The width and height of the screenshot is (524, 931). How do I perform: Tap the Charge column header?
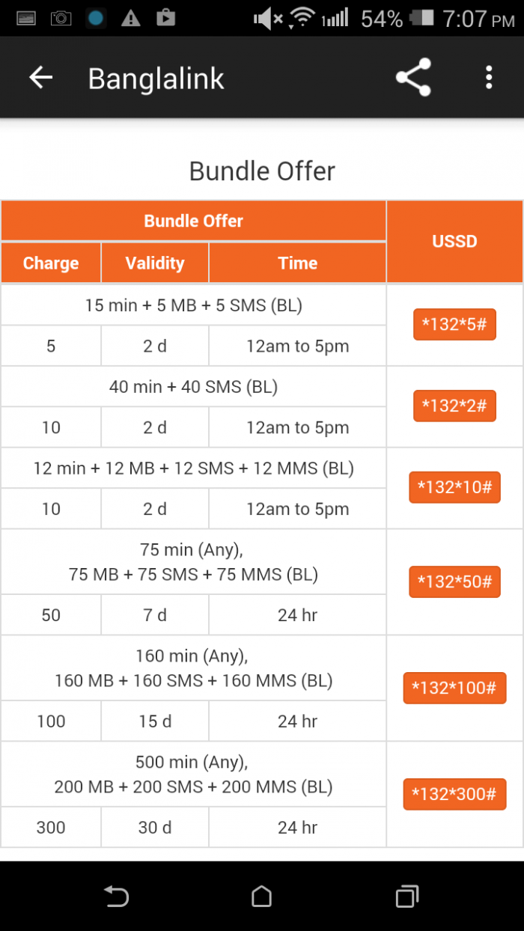tap(51, 263)
